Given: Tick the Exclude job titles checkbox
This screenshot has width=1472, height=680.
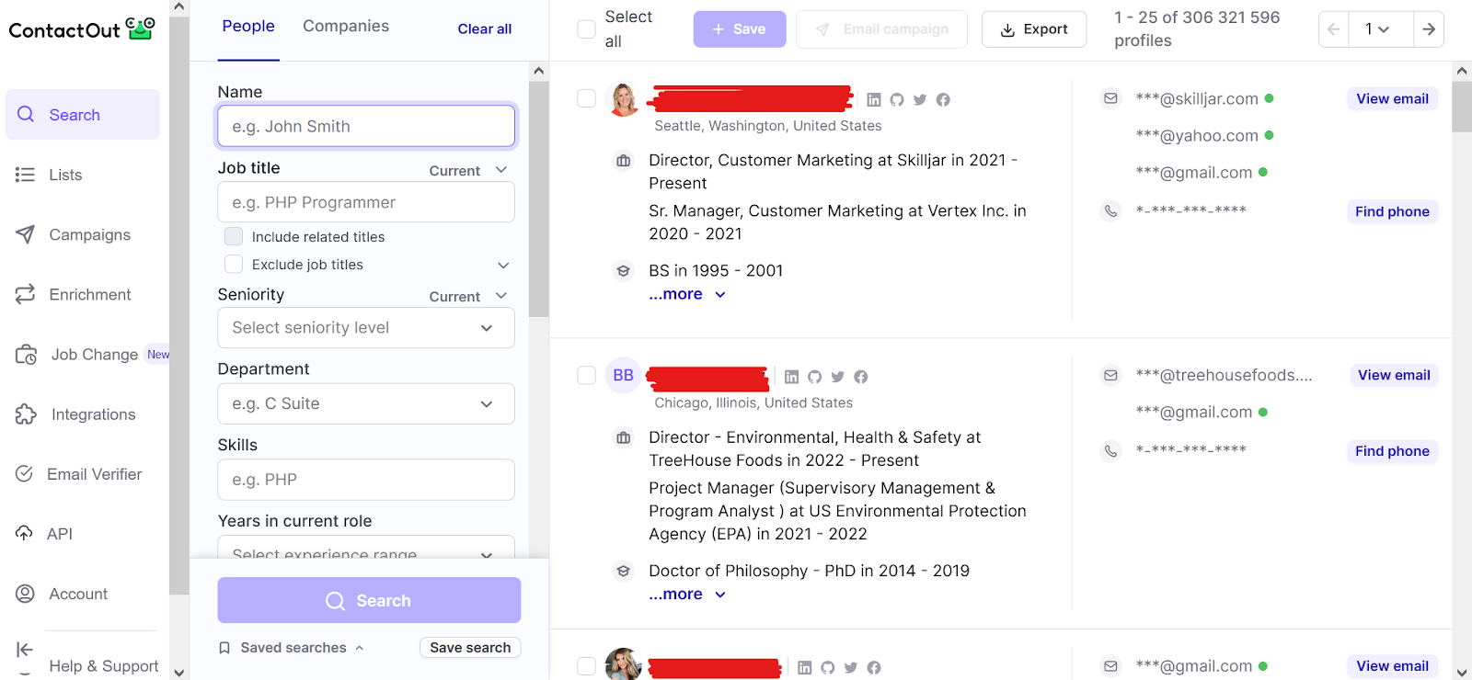Looking at the screenshot, I should tap(234, 264).
